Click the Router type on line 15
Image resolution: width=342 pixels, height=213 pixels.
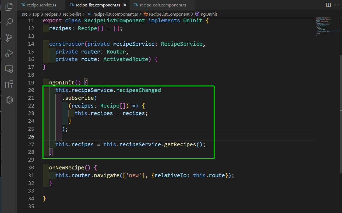pyautogui.click(x=116, y=52)
